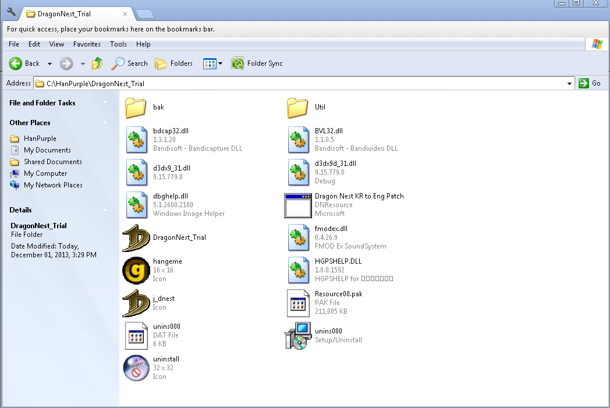Click 'Bandisoft - Bandicapture DLL' description

tap(198, 148)
